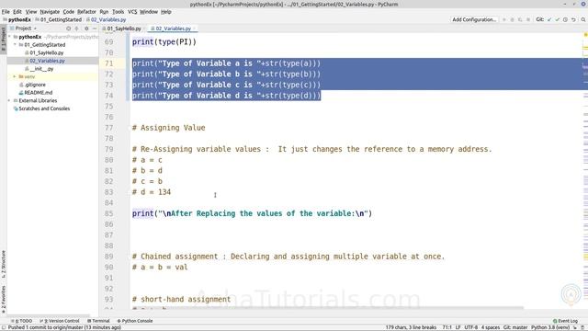Select .gitignore in the project tree
The height and width of the screenshot is (331, 588).
click(x=35, y=85)
